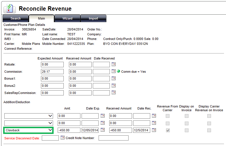Click second deduction row received amount field
The image size is (226, 146).
[x=120, y=123]
